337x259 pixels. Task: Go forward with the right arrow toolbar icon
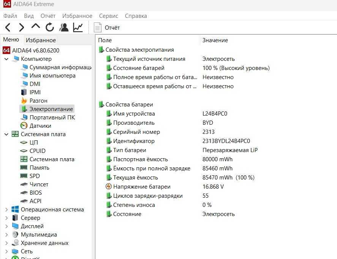click(22, 27)
